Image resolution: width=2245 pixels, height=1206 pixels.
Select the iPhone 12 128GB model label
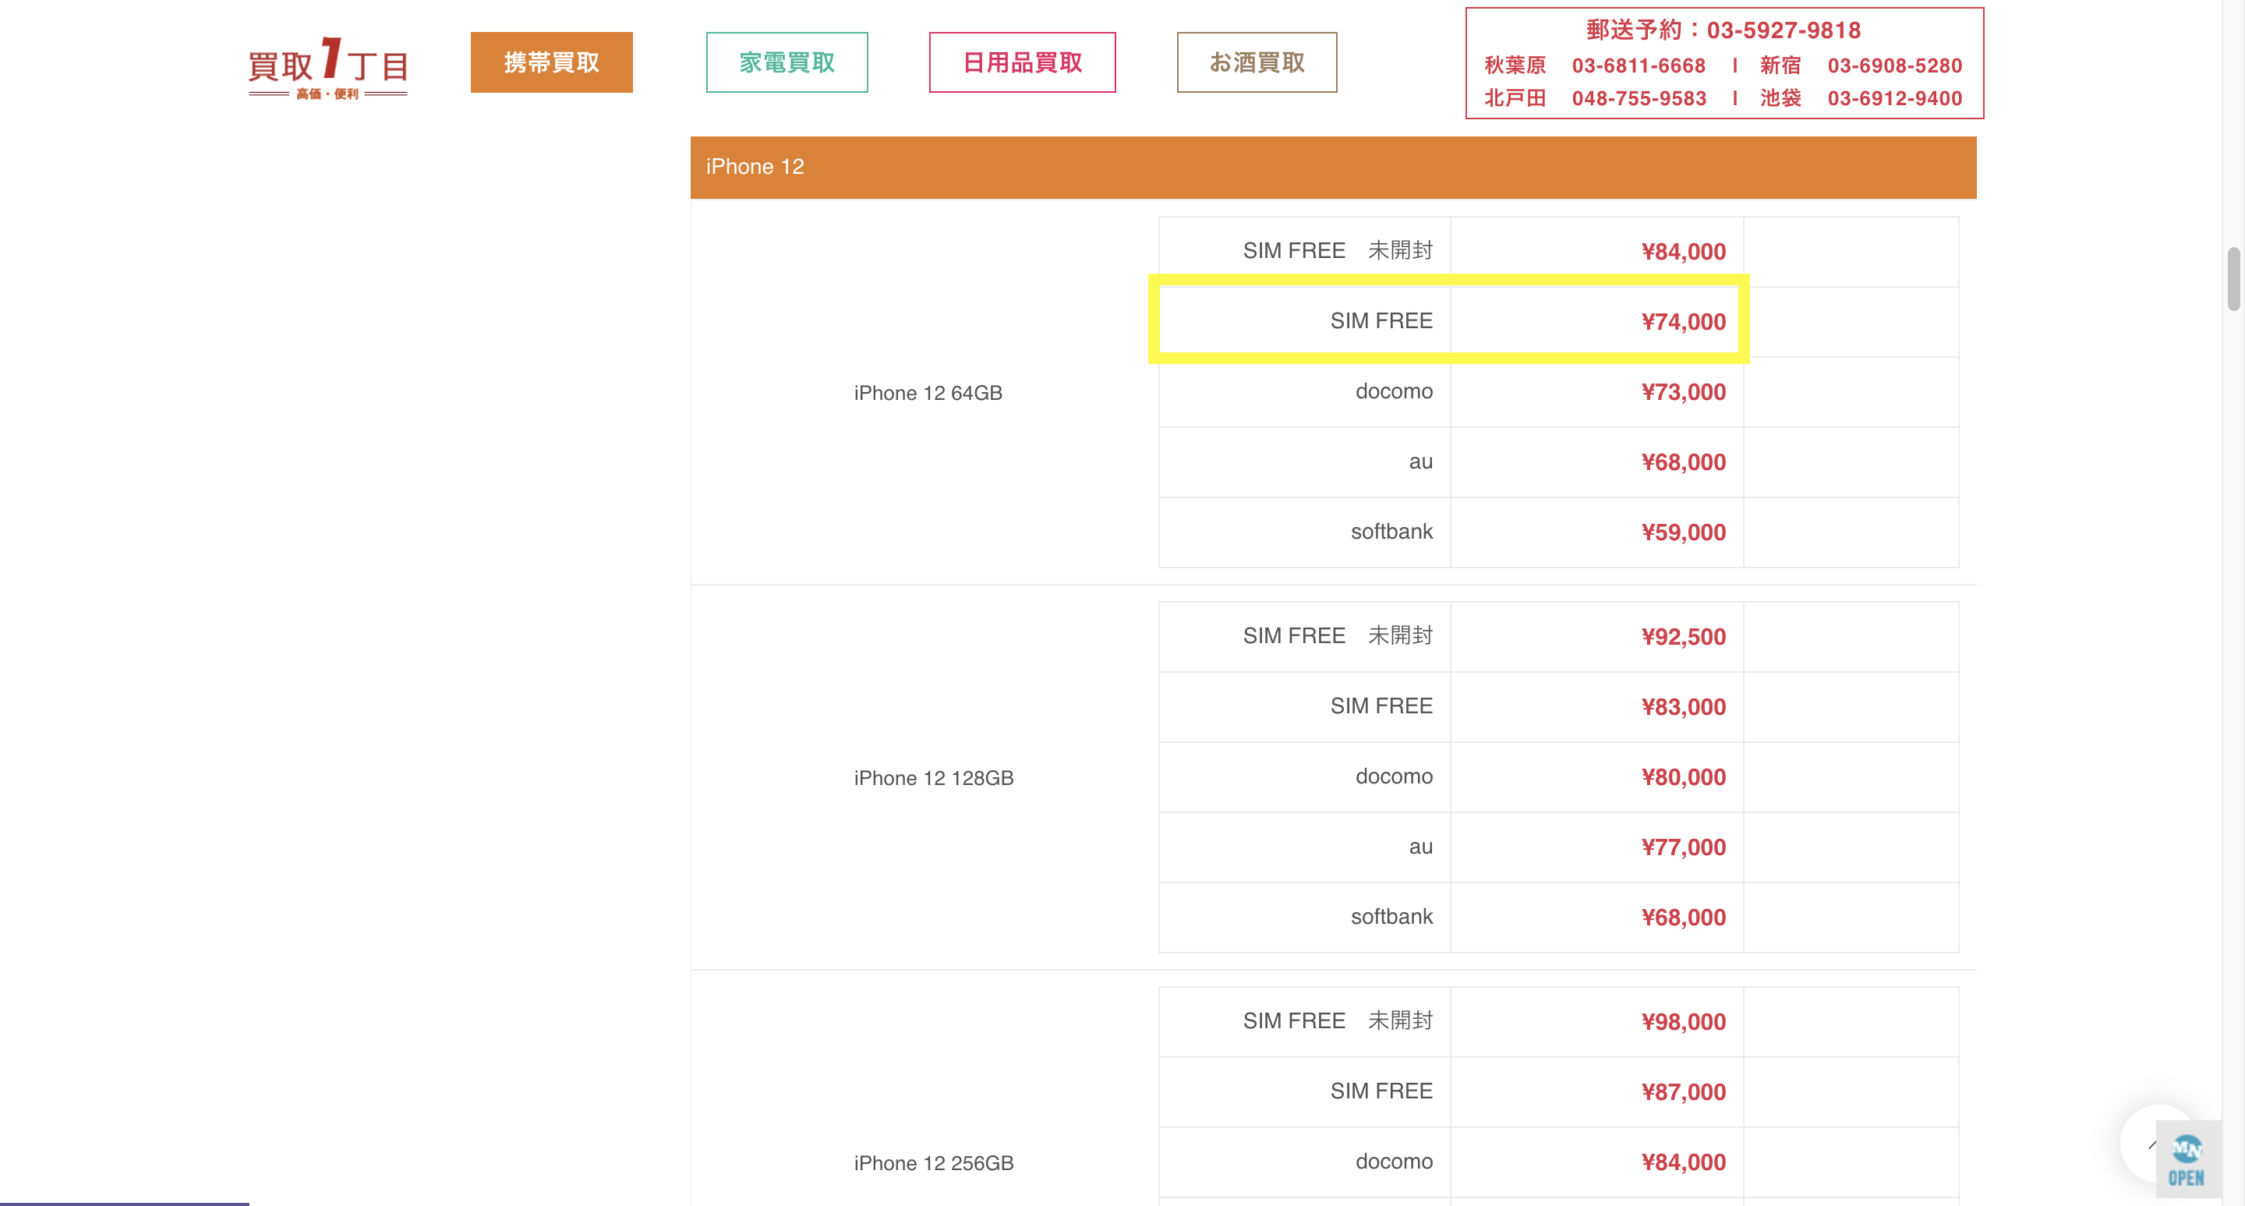(x=933, y=778)
